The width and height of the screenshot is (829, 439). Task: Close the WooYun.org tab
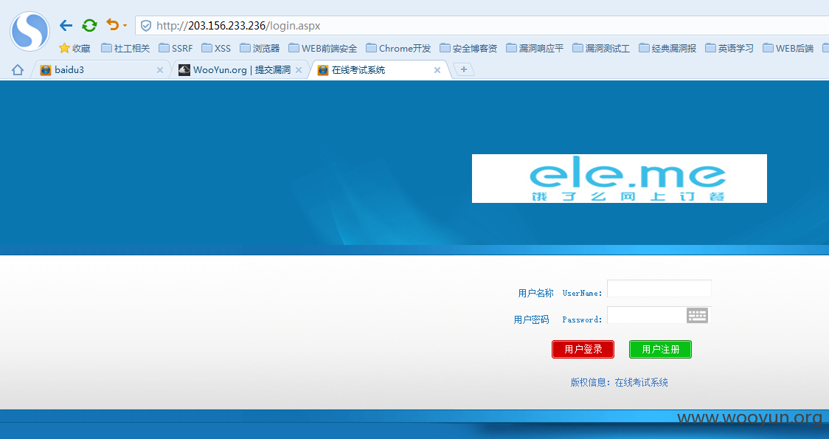tap(299, 70)
